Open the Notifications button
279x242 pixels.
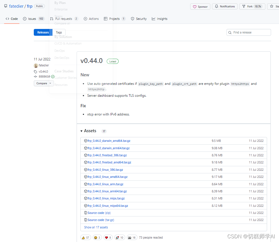click(225, 7)
